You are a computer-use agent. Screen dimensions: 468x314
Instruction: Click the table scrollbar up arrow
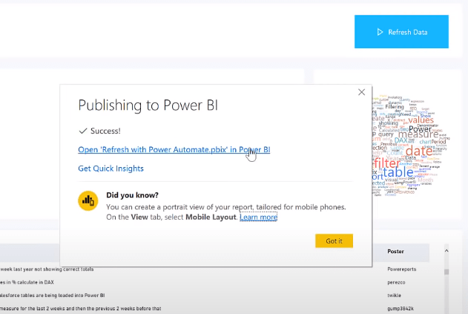click(x=446, y=252)
